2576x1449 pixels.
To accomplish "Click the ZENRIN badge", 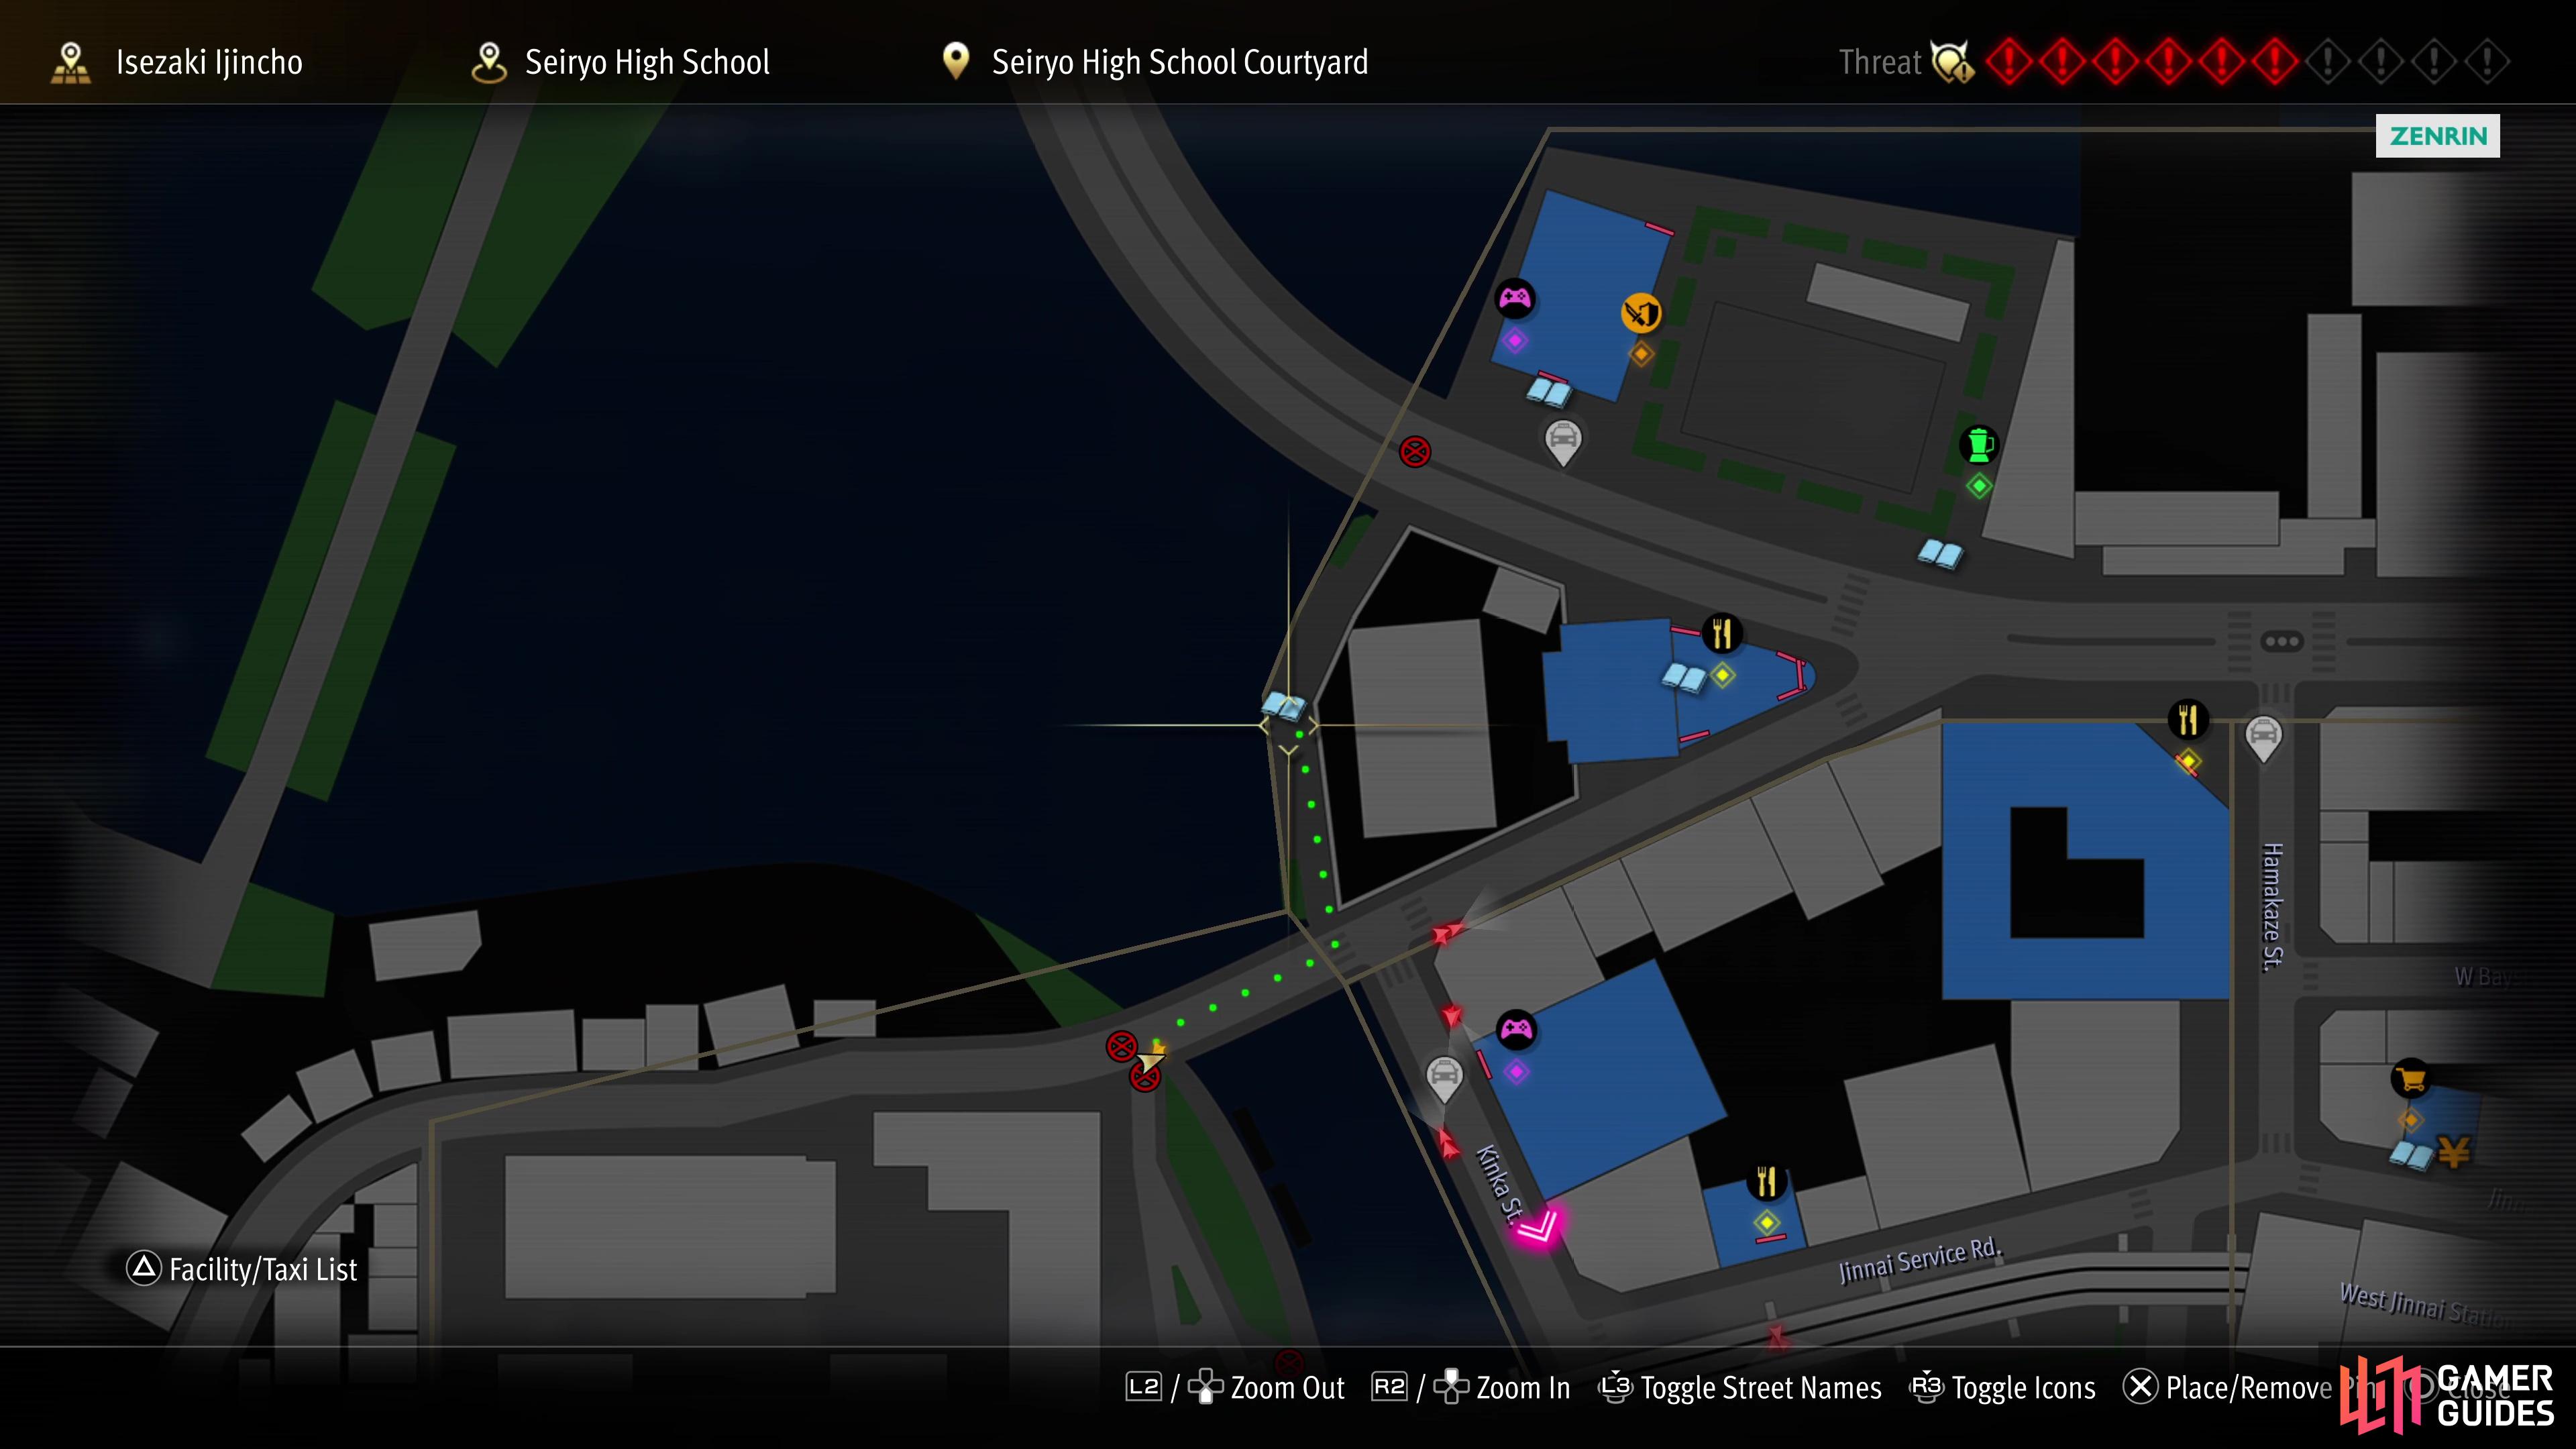I will click(2438, 136).
